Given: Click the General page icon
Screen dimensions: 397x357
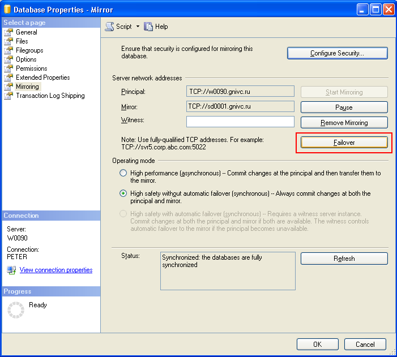Looking at the screenshot, I should [8, 32].
